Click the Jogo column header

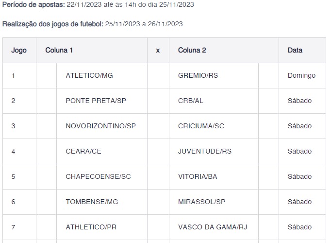[19, 50]
